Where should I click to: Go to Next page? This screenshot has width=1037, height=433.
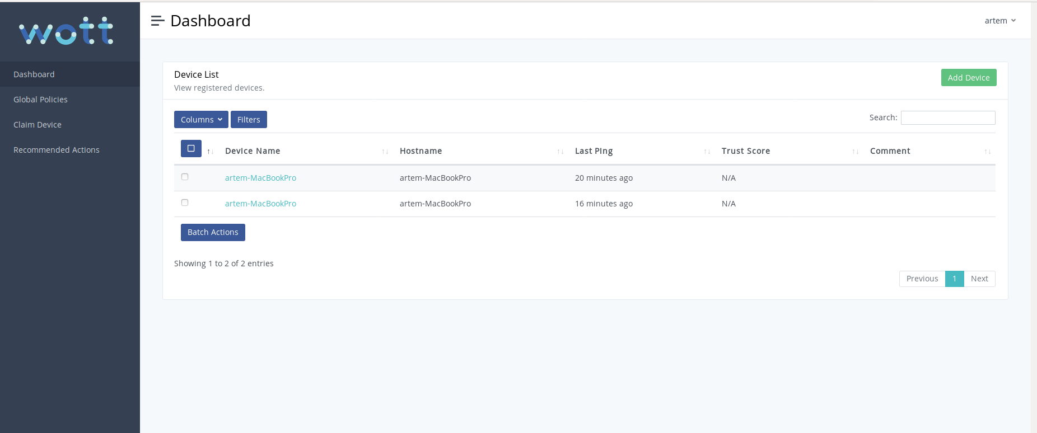click(979, 279)
